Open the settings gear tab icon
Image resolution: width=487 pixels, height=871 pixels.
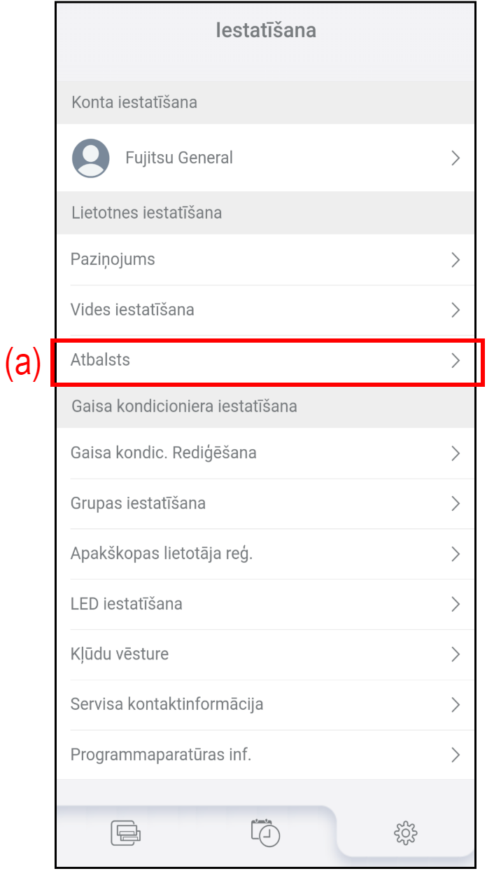406,832
